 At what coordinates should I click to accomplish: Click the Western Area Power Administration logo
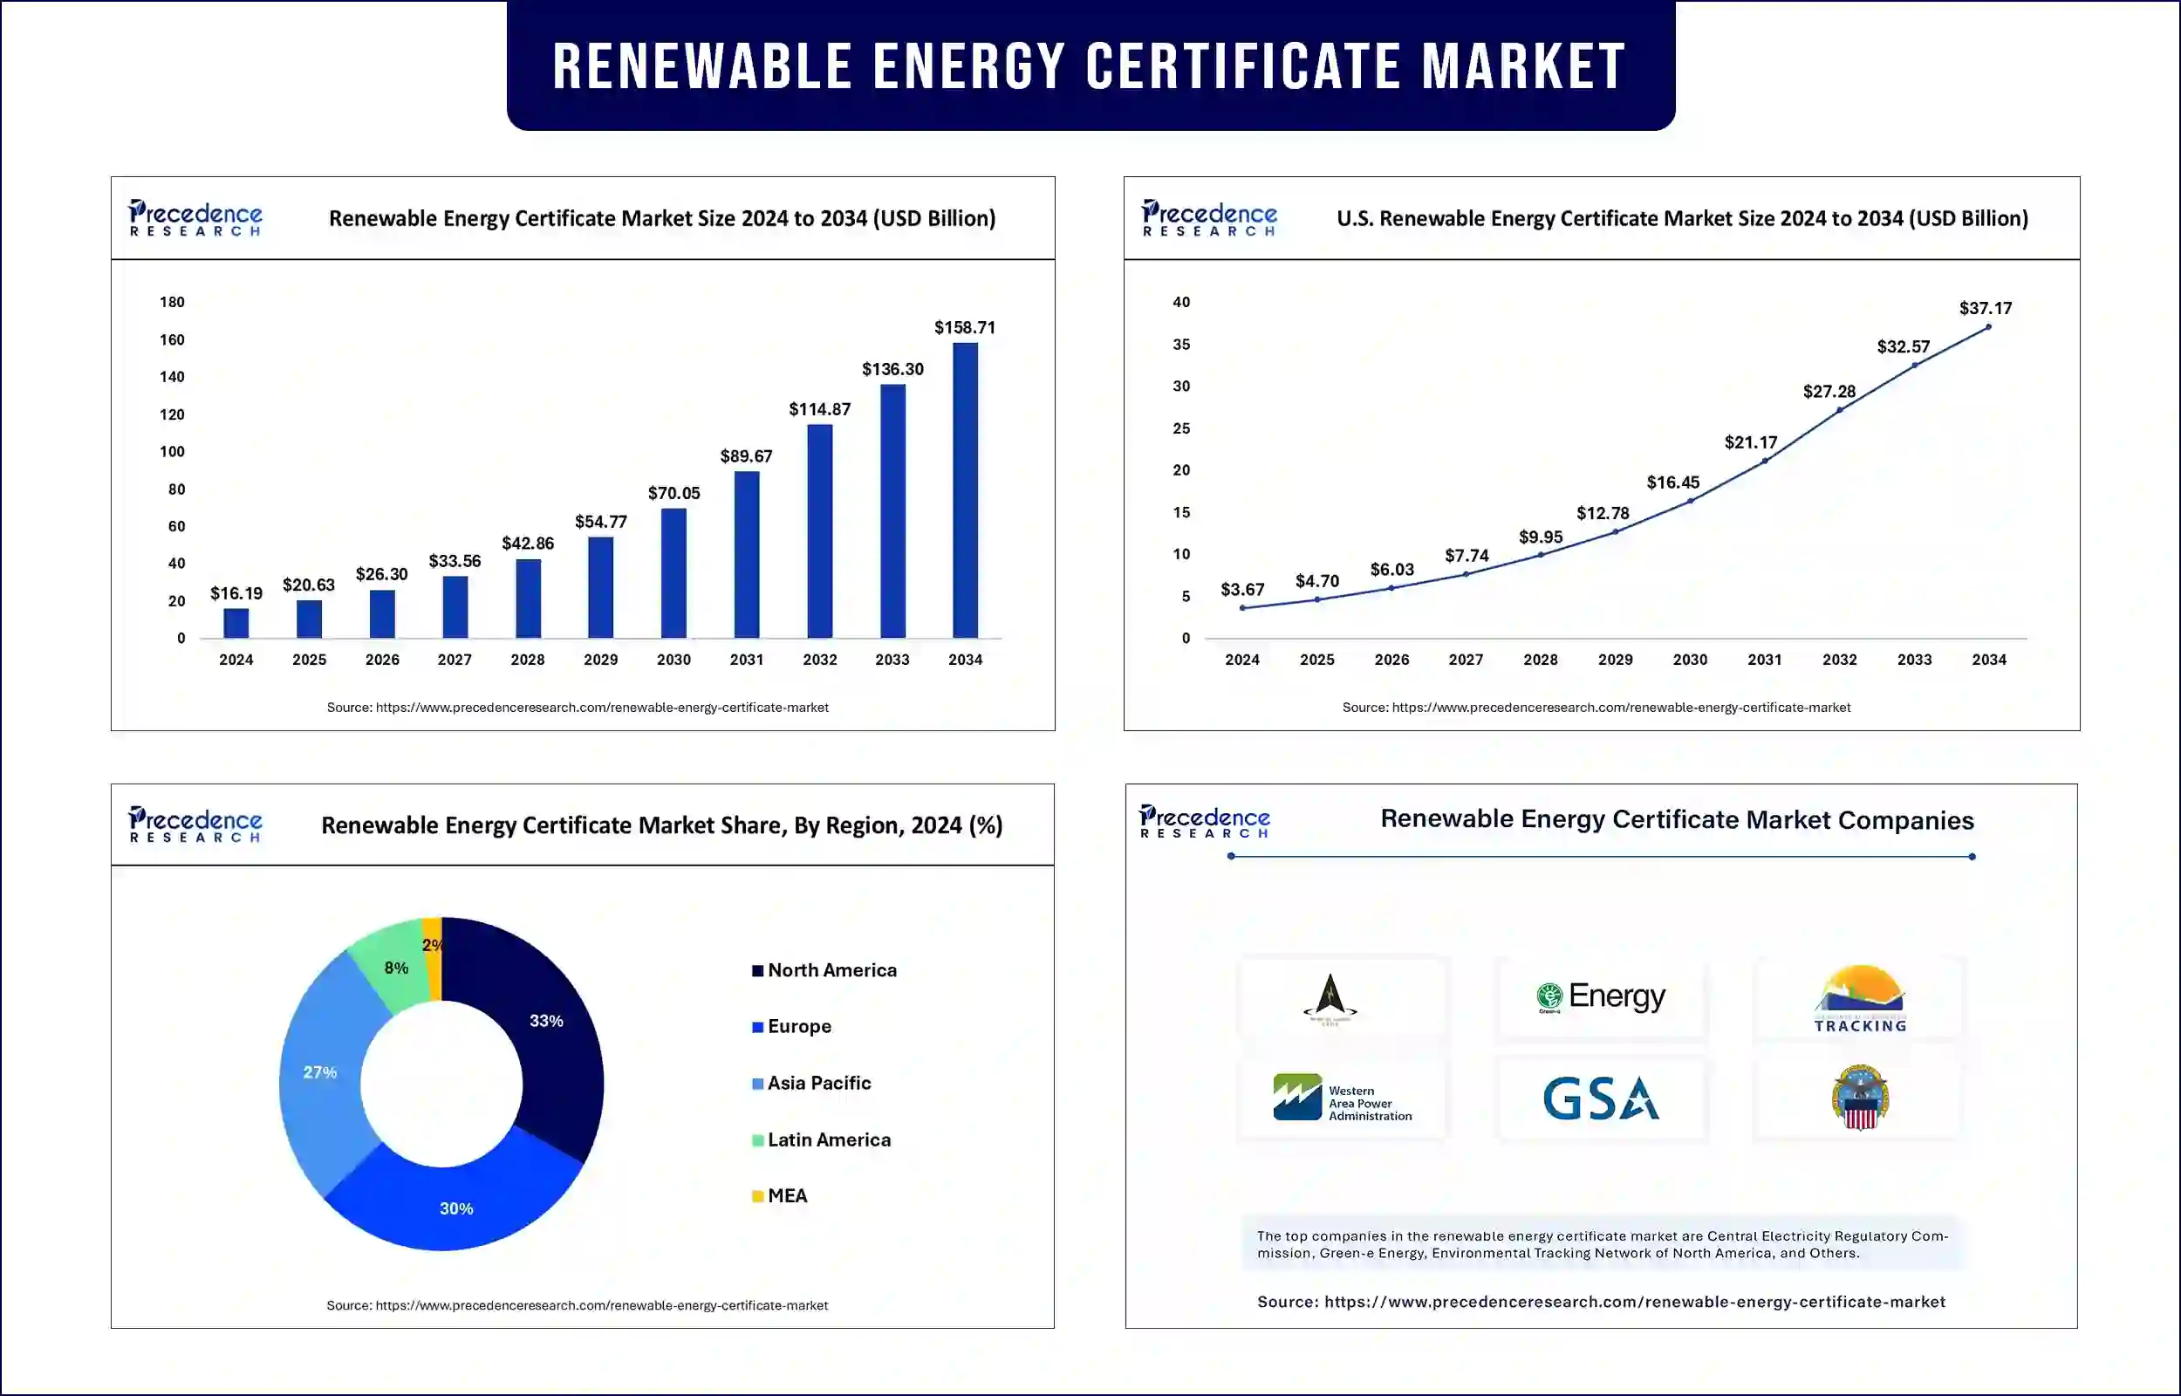(x=1342, y=1098)
